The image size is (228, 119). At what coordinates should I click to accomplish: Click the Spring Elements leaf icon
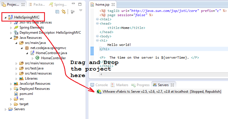point(16,27)
